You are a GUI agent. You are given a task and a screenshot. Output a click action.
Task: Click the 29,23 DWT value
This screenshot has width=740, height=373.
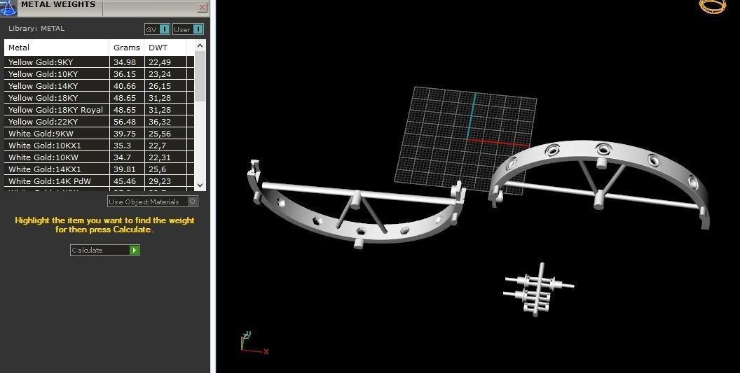160,181
